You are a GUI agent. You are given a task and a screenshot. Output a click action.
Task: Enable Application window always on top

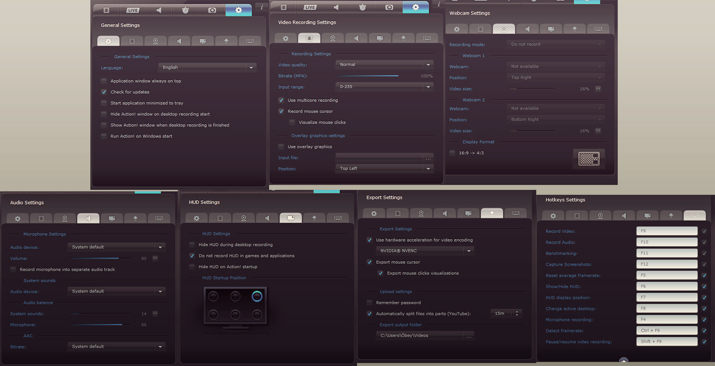pyautogui.click(x=104, y=81)
